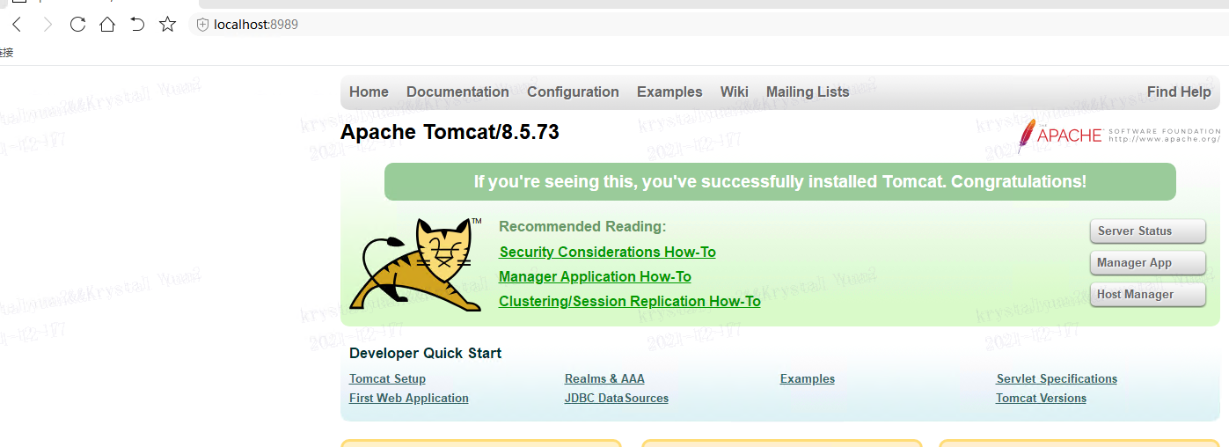Open Clustering/Session Replication How-To link
The width and height of the screenshot is (1229, 447).
630,301
